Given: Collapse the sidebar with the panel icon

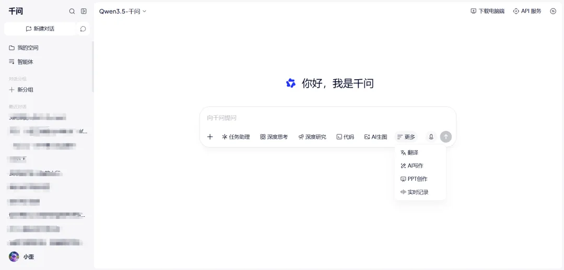Looking at the screenshot, I should pos(84,11).
